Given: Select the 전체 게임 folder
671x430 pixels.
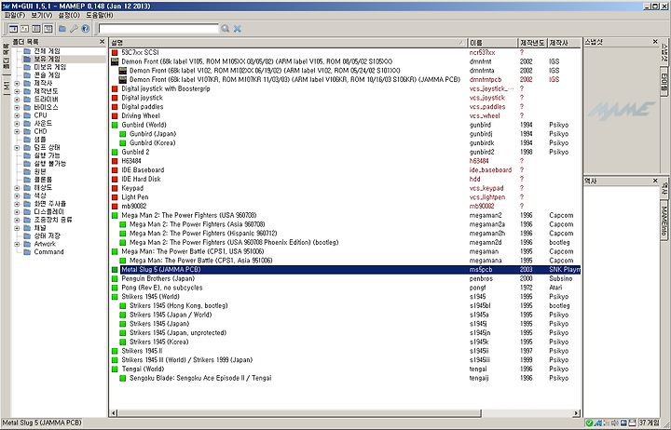Looking at the screenshot, I should (48, 51).
